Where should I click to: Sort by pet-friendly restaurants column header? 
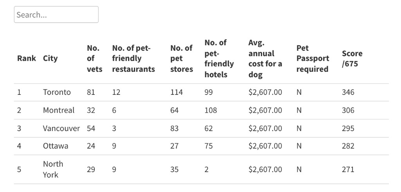coord(134,59)
